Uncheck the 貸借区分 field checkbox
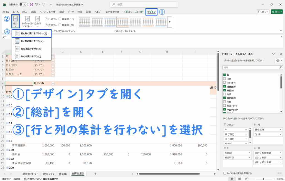Image resolution: width=285 pixels, height=181 pixels. (225, 86)
